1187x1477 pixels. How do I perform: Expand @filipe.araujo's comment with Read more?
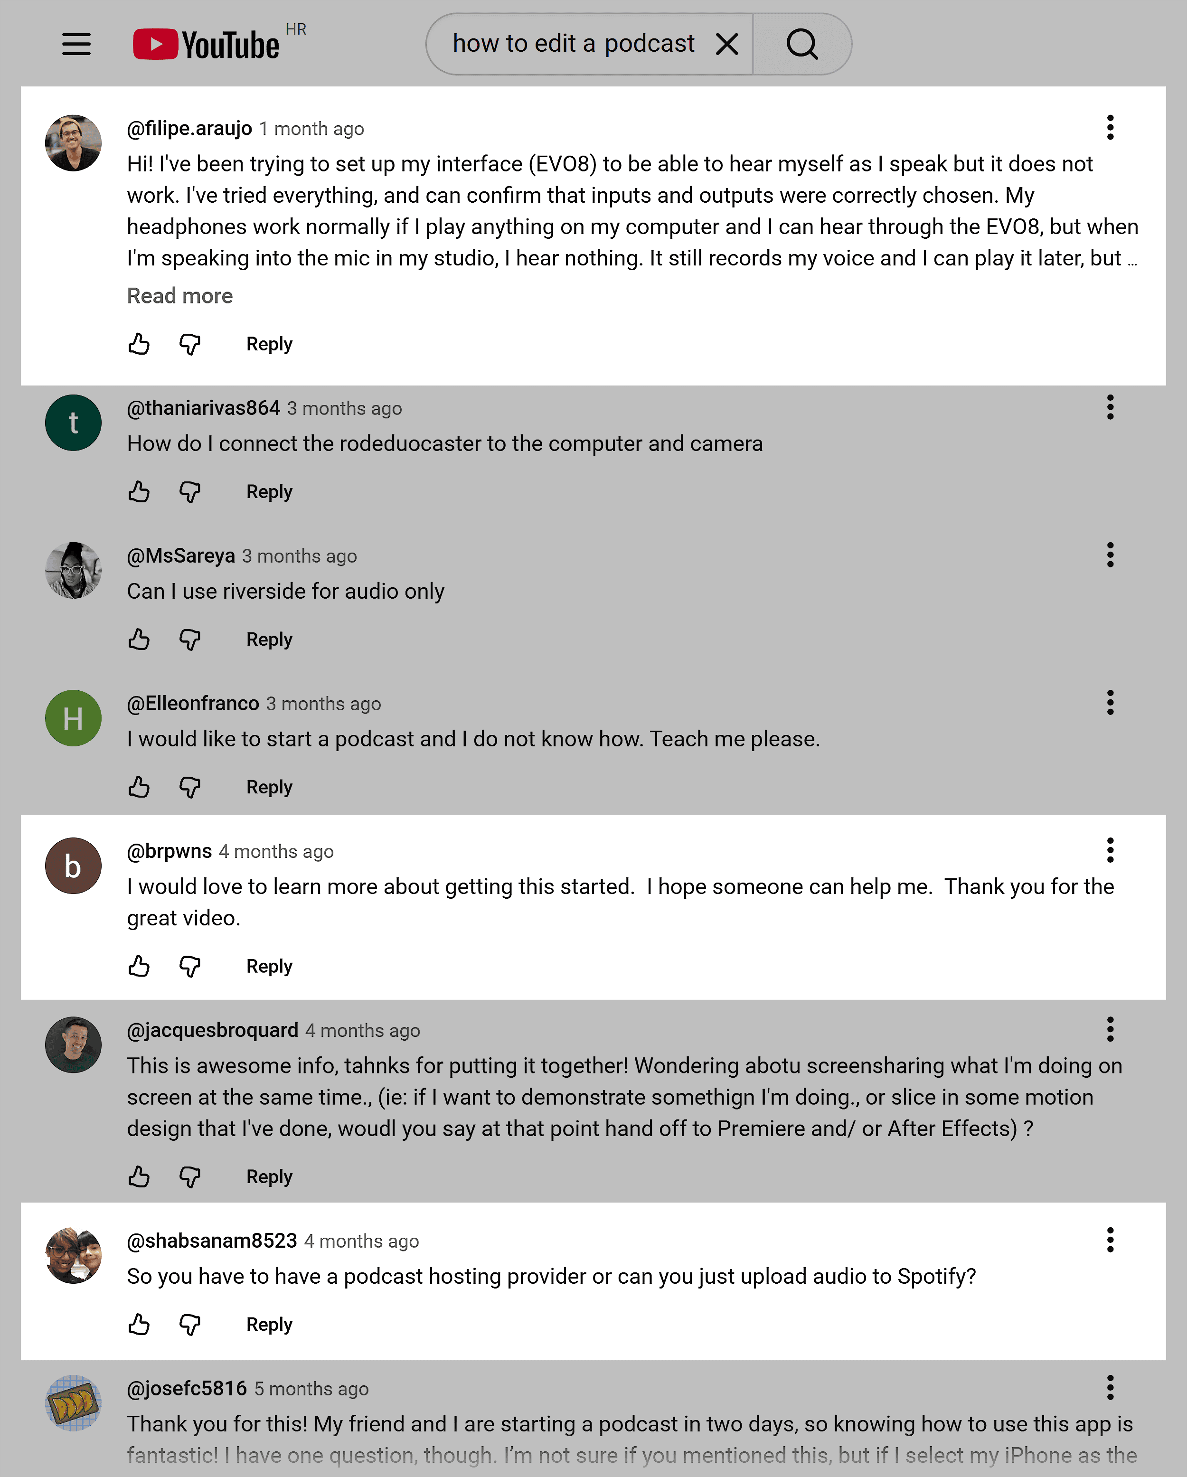click(x=179, y=295)
